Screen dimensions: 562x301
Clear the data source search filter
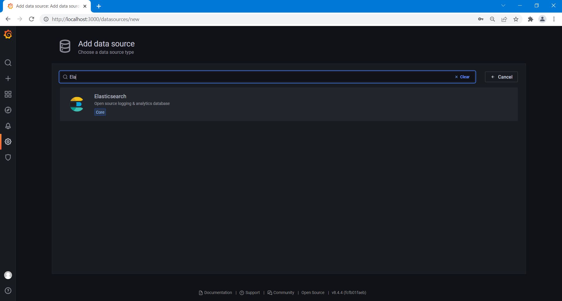[x=462, y=77]
